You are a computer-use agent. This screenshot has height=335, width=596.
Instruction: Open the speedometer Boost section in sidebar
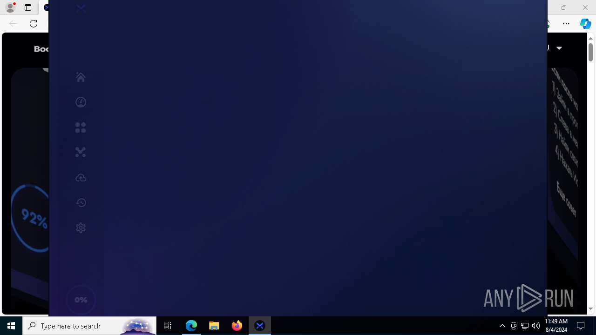coord(81,102)
